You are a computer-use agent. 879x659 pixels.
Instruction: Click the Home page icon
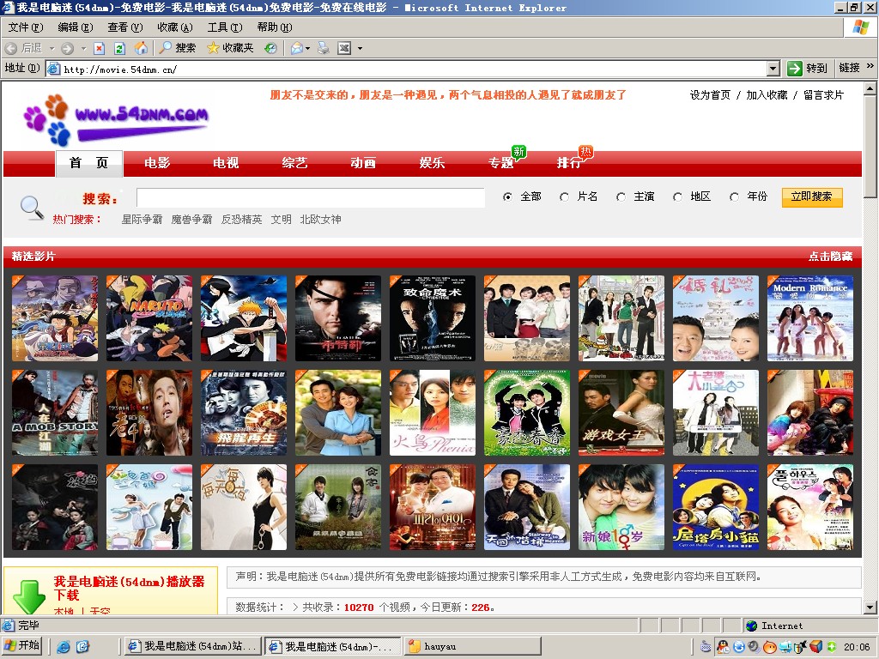point(141,48)
